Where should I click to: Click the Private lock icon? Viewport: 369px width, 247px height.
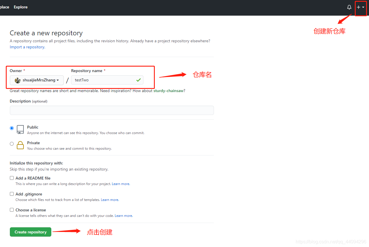pos(20,145)
